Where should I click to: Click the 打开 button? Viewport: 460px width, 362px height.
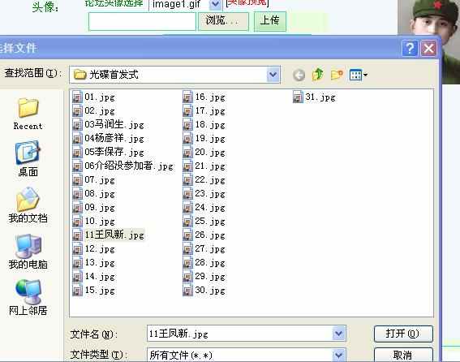(x=403, y=334)
